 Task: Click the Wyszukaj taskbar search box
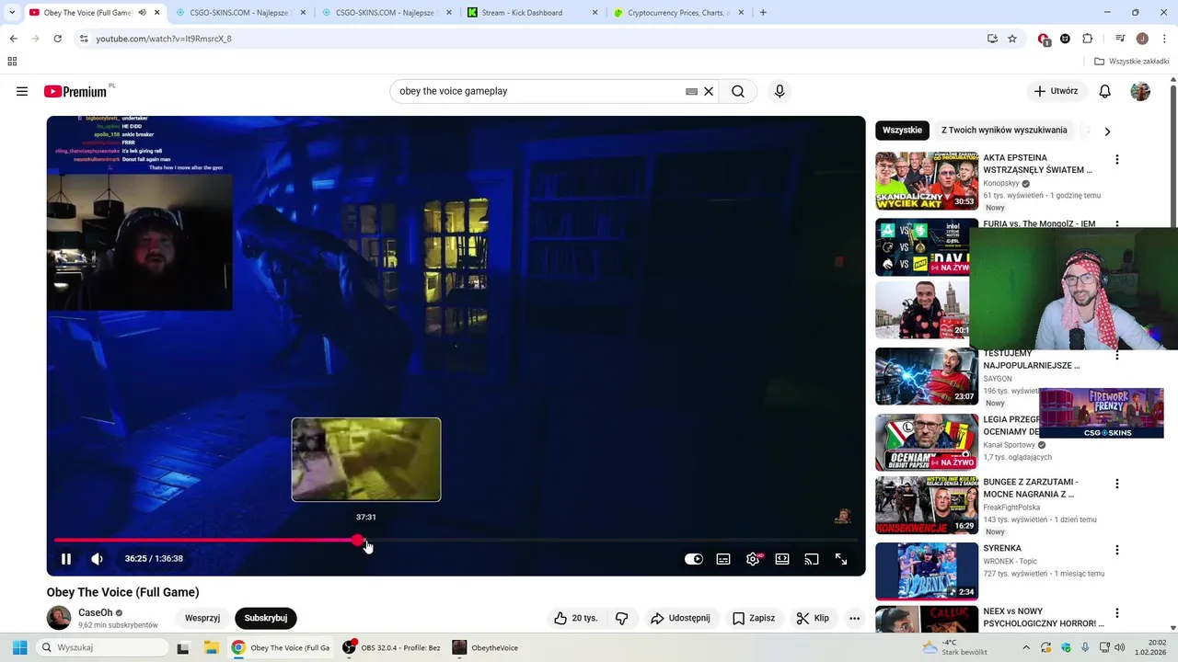point(102,647)
